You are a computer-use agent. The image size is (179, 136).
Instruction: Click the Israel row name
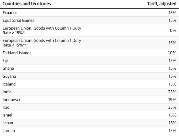click(x=7, y=115)
